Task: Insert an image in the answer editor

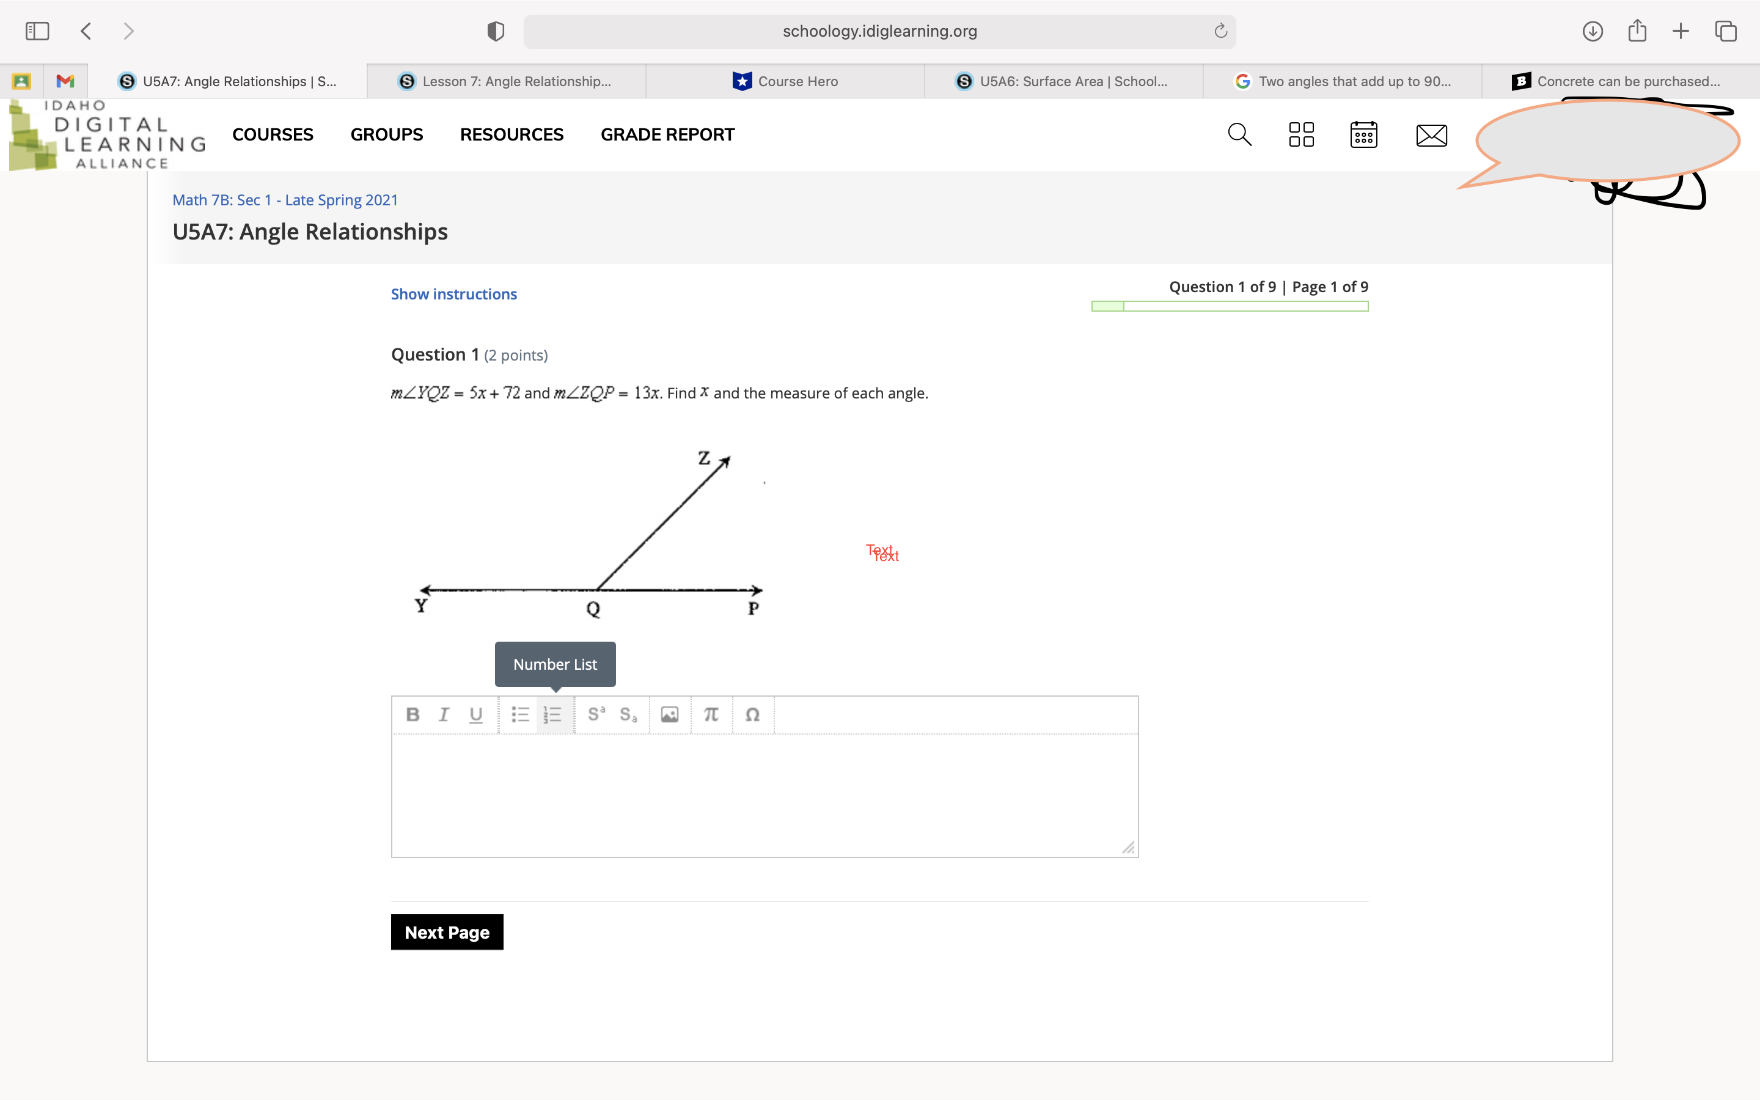Action: [669, 714]
